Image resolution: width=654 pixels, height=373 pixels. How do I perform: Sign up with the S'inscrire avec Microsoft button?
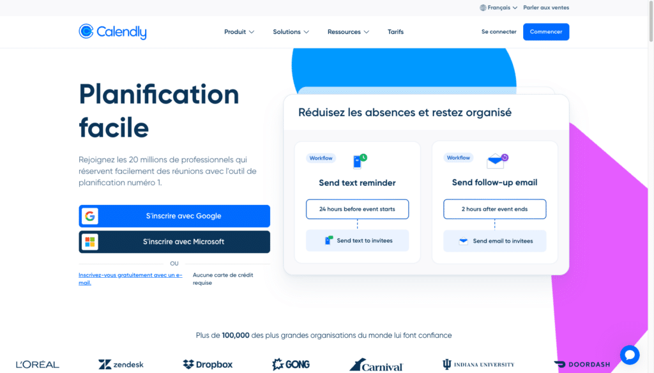[174, 242]
